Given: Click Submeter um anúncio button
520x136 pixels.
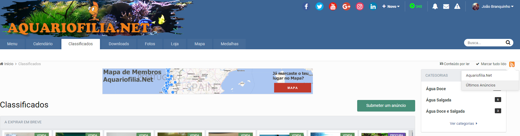Looking at the screenshot, I should click(x=386, y=105).
